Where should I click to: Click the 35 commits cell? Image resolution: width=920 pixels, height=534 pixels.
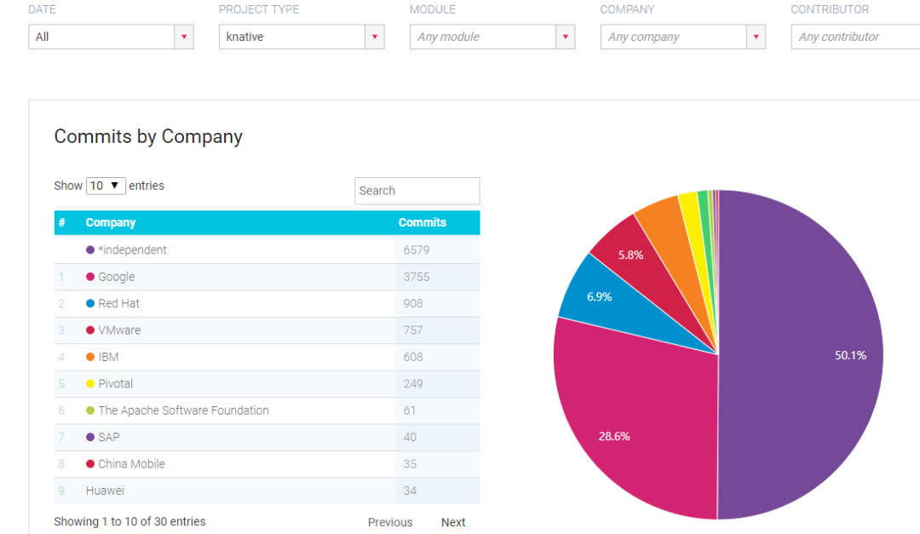438,463
